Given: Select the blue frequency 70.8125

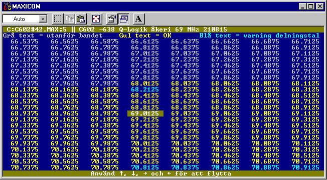Looking at the screenshot, I should click(145, 167).
